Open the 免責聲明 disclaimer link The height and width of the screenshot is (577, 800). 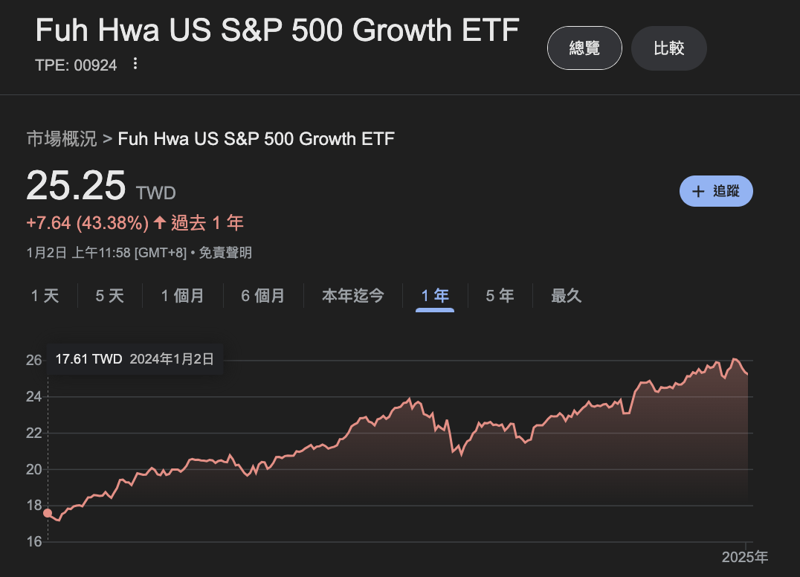tap(224, 253)
